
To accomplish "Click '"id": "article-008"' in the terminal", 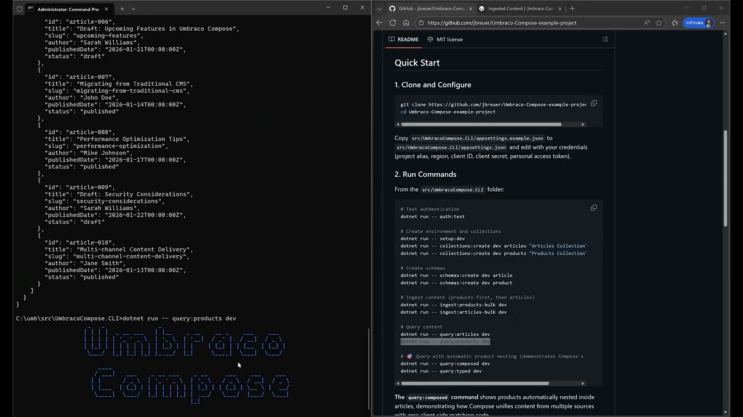I will [80, 132].
